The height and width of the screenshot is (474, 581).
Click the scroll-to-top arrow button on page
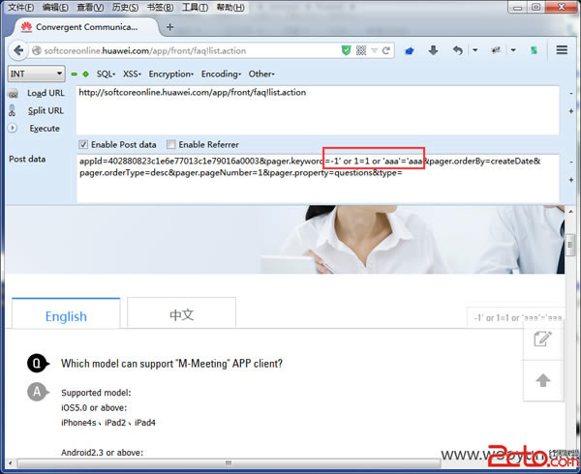point(543,380)
